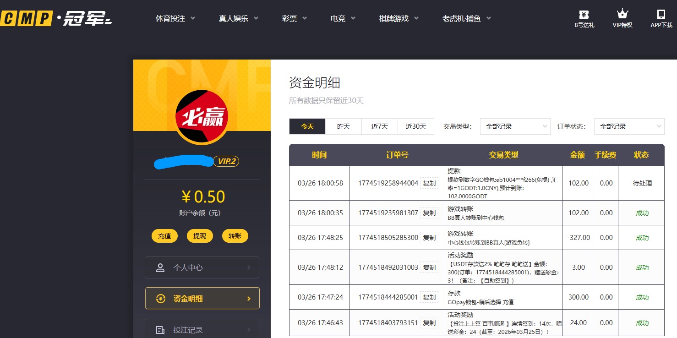Screen dimensions: 677x338
Task: Open the 彩票 menu item
Action: (289, 19)
